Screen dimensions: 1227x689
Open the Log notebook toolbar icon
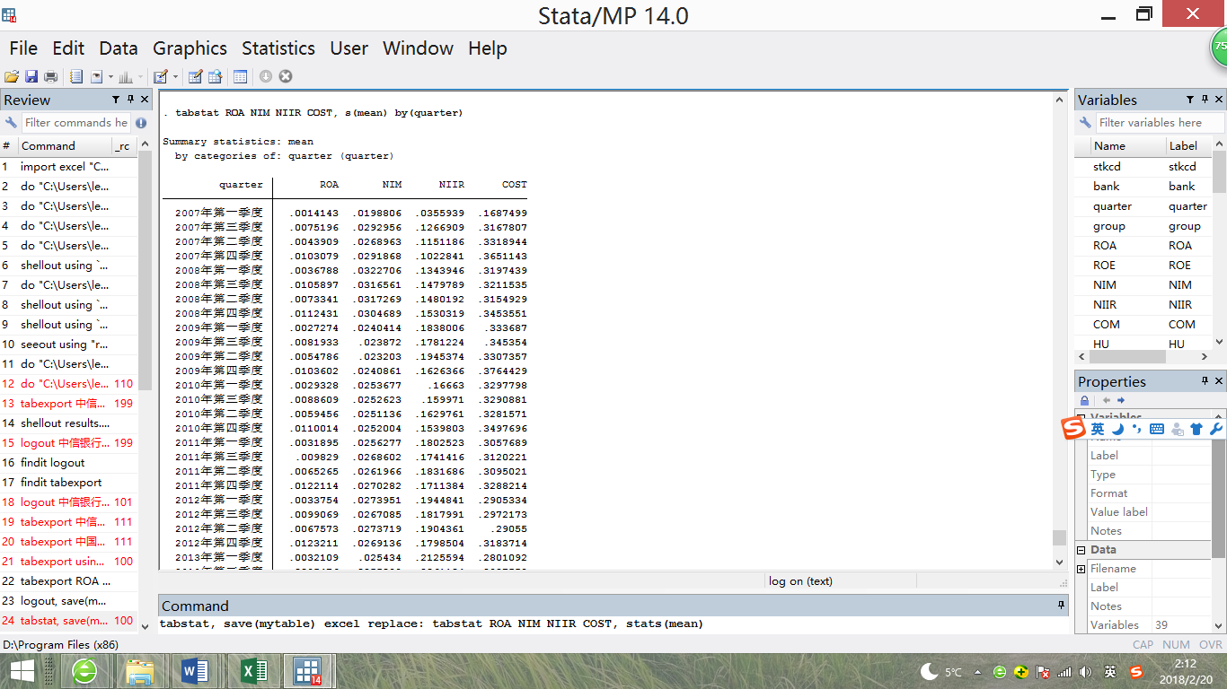[x=76, y=76]
